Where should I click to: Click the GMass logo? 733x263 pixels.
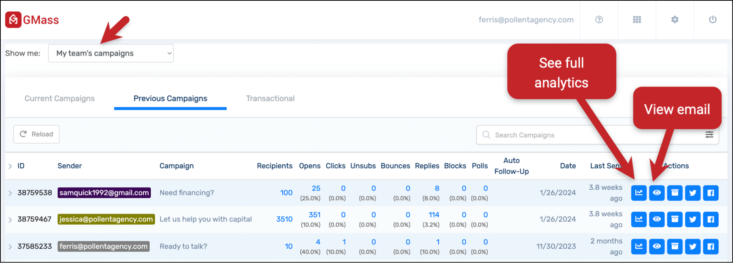click(32, 20)
